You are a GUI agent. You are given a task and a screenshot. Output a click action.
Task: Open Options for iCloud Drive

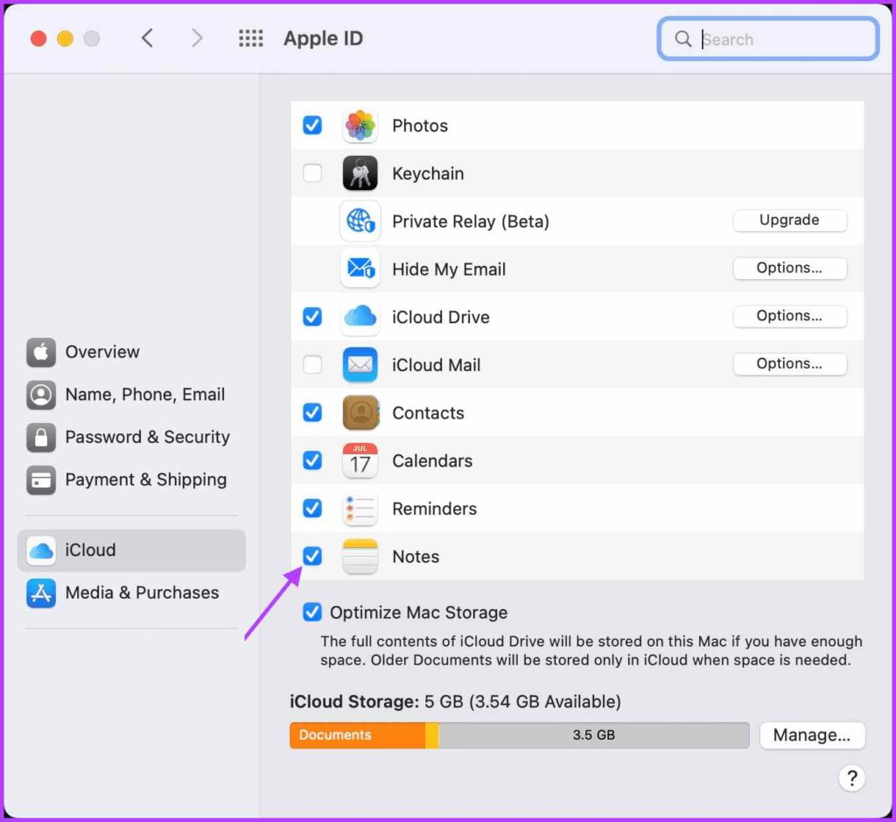pos(789,316)
